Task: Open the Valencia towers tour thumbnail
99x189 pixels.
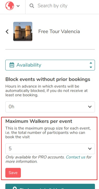Action: pos(23,31)
